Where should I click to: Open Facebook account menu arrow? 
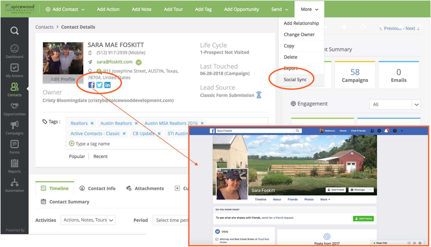click(x=402, y=131)
